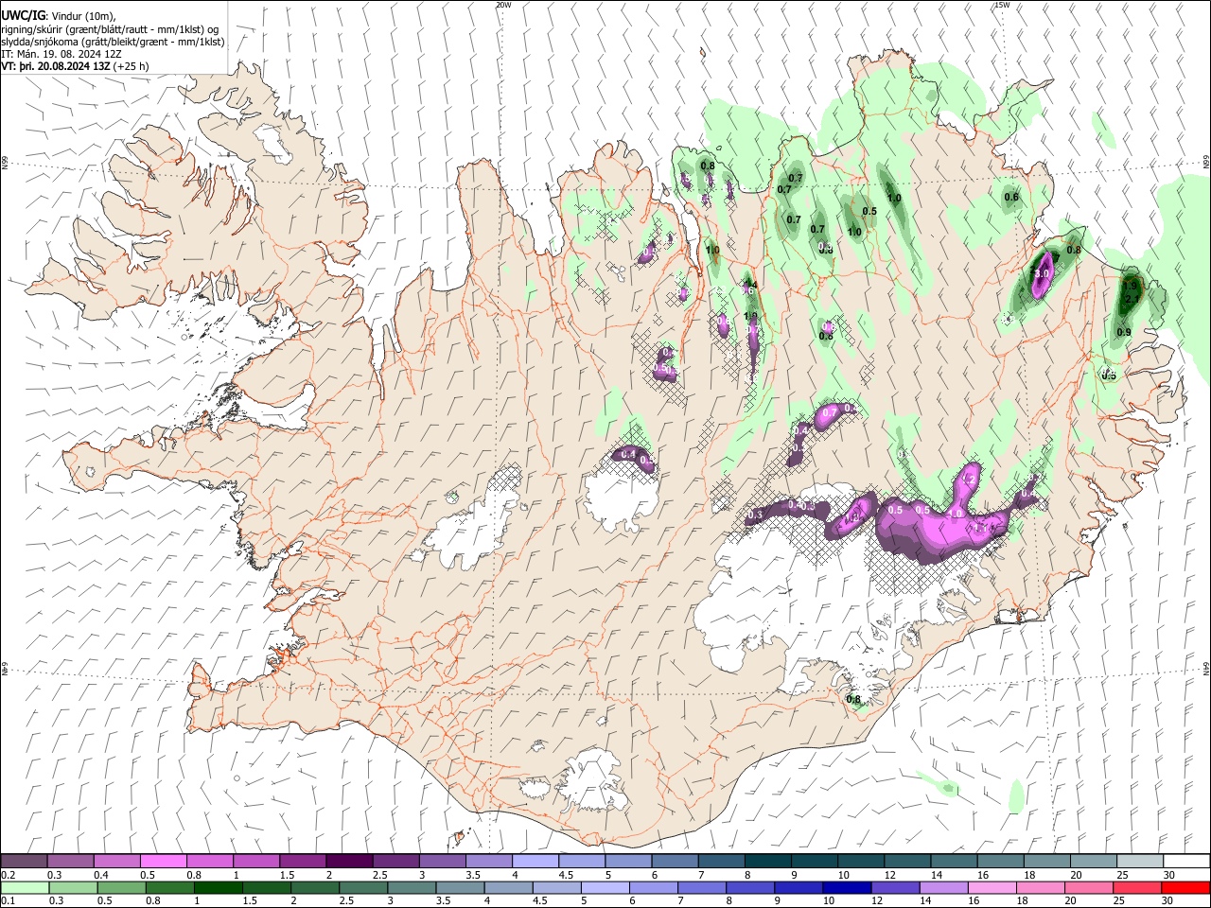Click the white snow swatch after 30
Viewport: 1211px width, 908px height.
(1185, 861)
